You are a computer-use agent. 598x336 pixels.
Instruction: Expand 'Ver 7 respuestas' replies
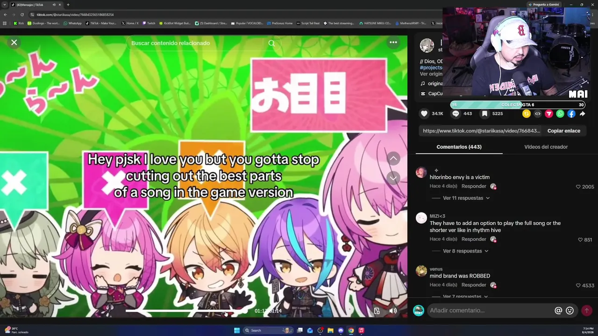465,296
